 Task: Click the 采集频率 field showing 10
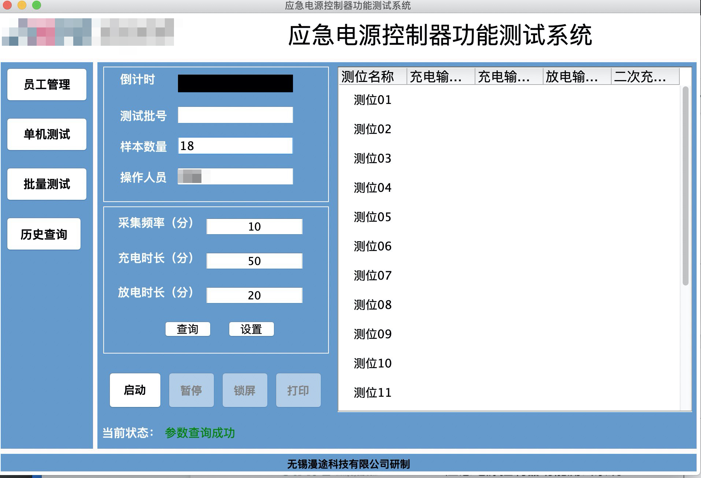point(254,227)
